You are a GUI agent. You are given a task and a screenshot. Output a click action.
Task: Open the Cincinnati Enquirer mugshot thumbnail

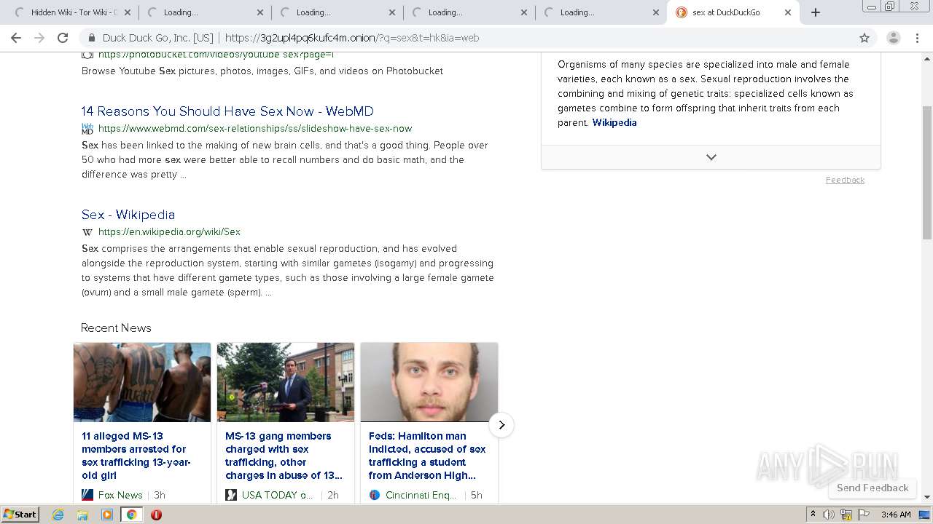click(429, 383)
